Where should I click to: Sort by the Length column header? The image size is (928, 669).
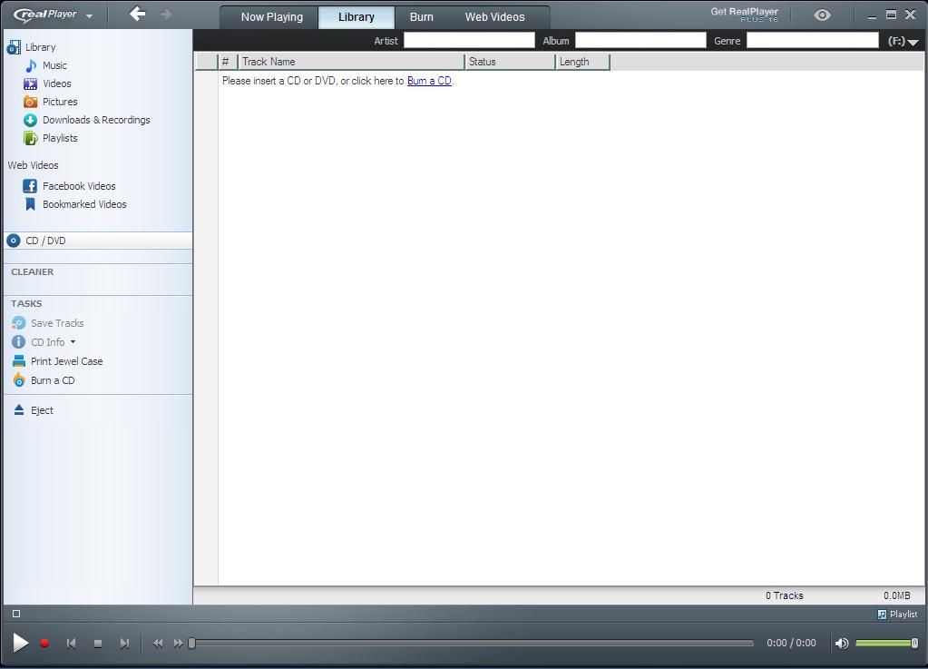click(582, 62)
